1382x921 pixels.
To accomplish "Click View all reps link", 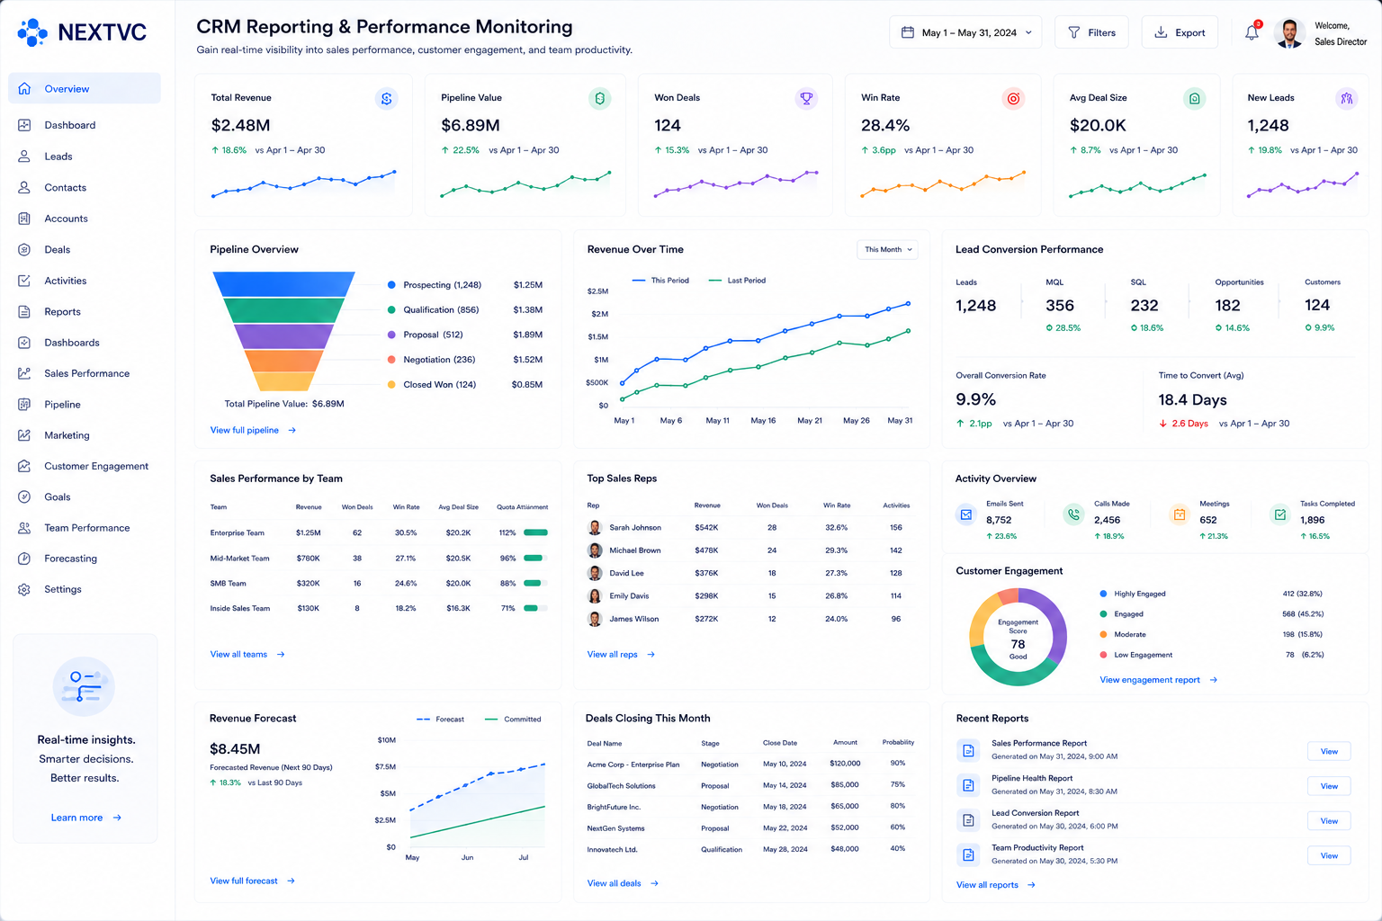I will 621,655.
